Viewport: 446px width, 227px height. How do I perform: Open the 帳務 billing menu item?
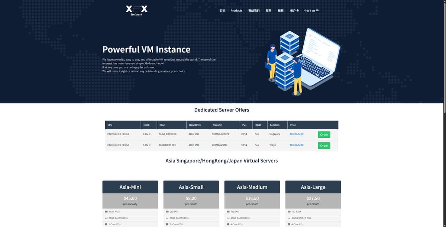[281, 10]
